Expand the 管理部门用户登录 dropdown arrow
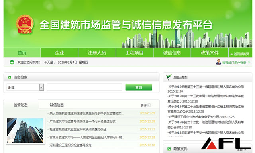 click(x=249, y=62)
